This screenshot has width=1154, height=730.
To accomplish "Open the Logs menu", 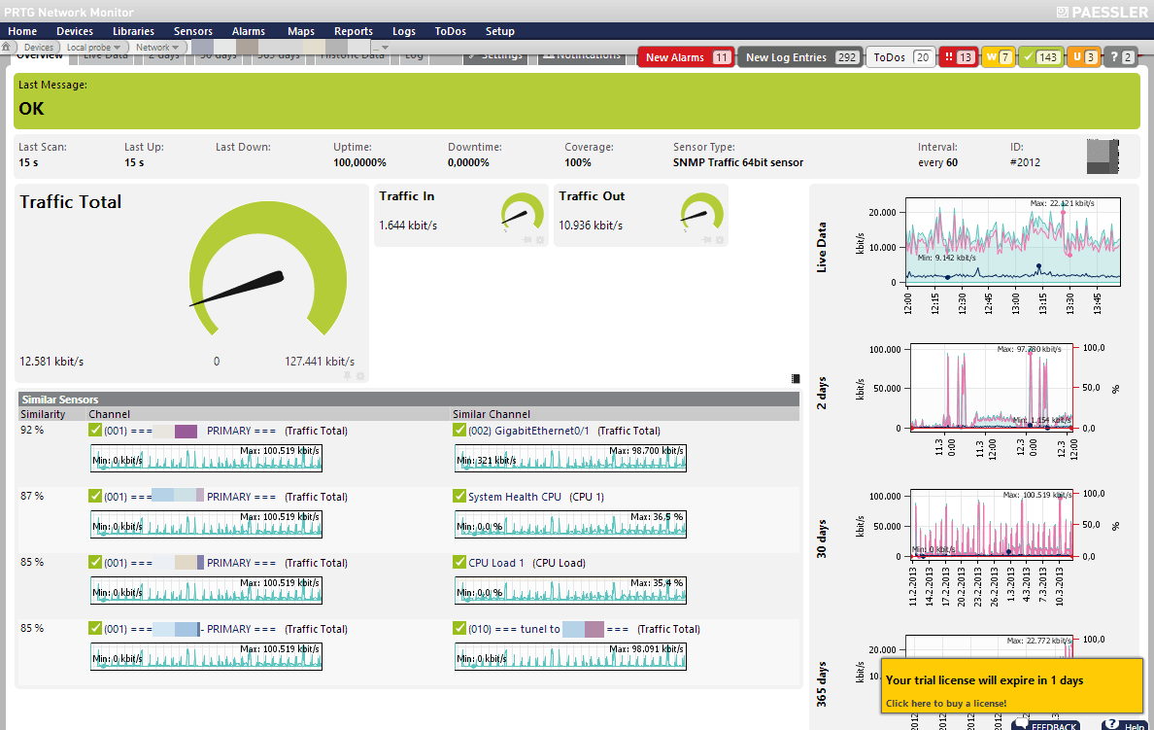I will pos(403,31).
